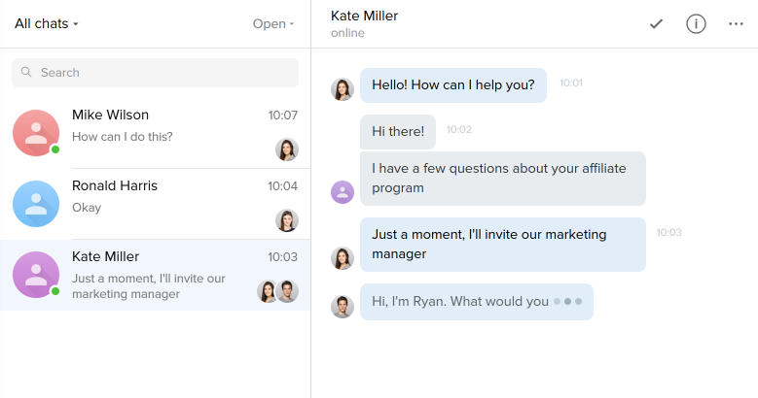Click the affiliate program question bubble
The width and height of the screenshot is (758, 398).
pos(503,179)
